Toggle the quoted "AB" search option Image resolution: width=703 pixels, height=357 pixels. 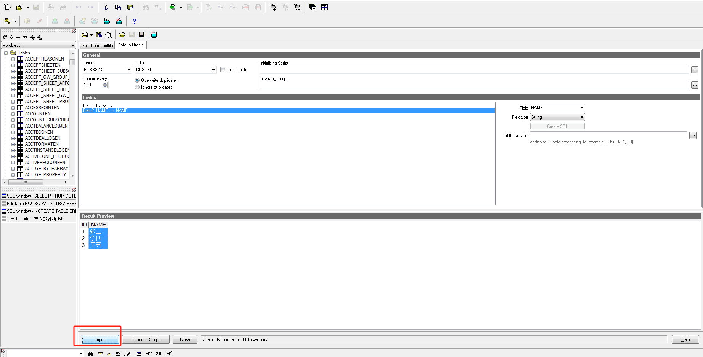[169, 354]
